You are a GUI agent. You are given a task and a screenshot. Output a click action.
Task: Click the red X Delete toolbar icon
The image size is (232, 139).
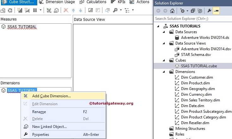[66, 10]
